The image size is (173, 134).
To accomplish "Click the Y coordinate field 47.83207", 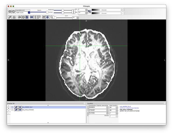I will click(98, 110).
